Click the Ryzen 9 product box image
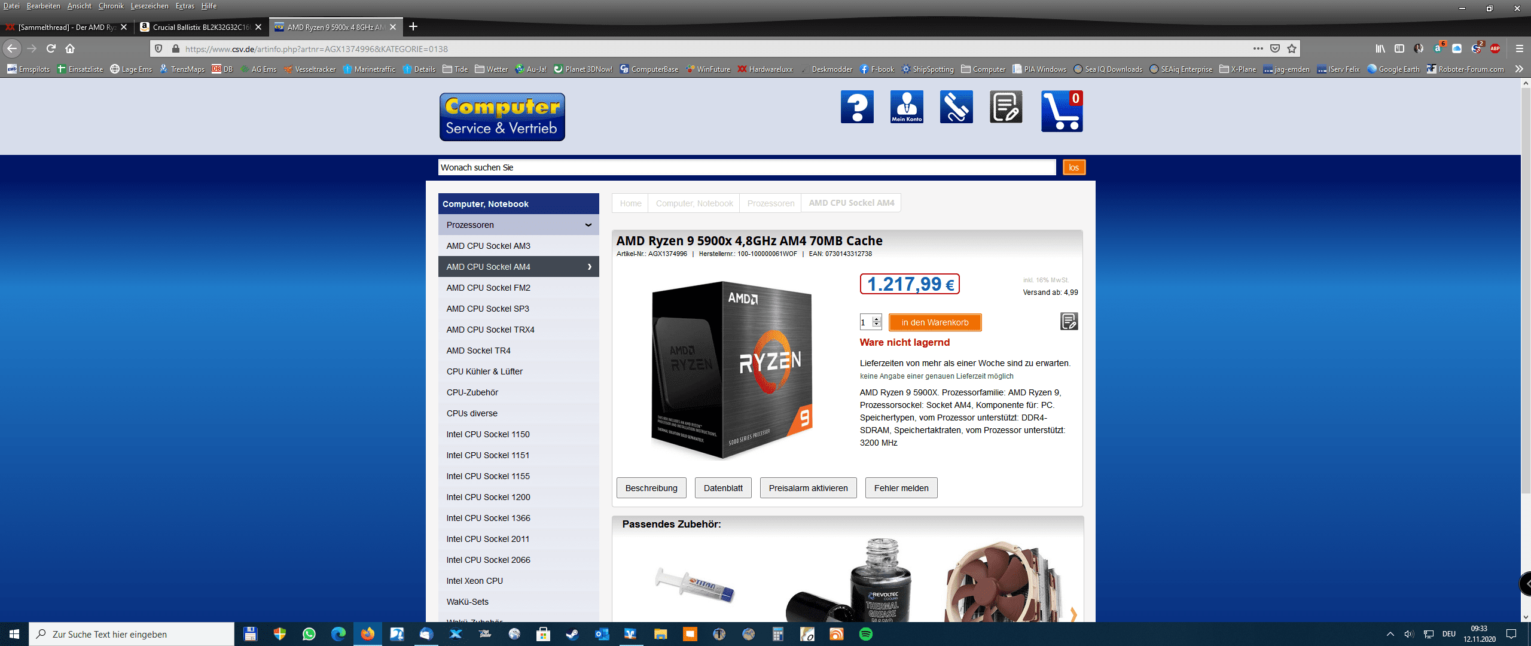The height and width of the screenshot is (646, 1531). (x=732, y=370)
